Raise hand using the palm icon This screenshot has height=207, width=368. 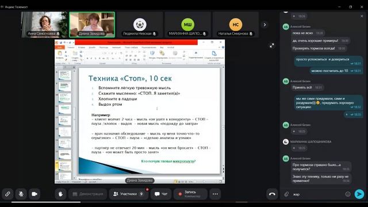(60, 194)
